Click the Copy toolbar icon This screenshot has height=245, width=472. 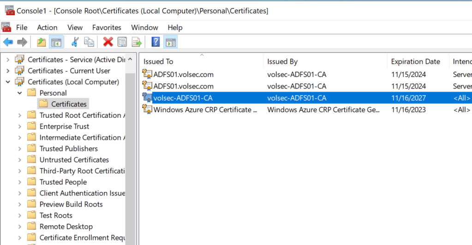point(89,42)
